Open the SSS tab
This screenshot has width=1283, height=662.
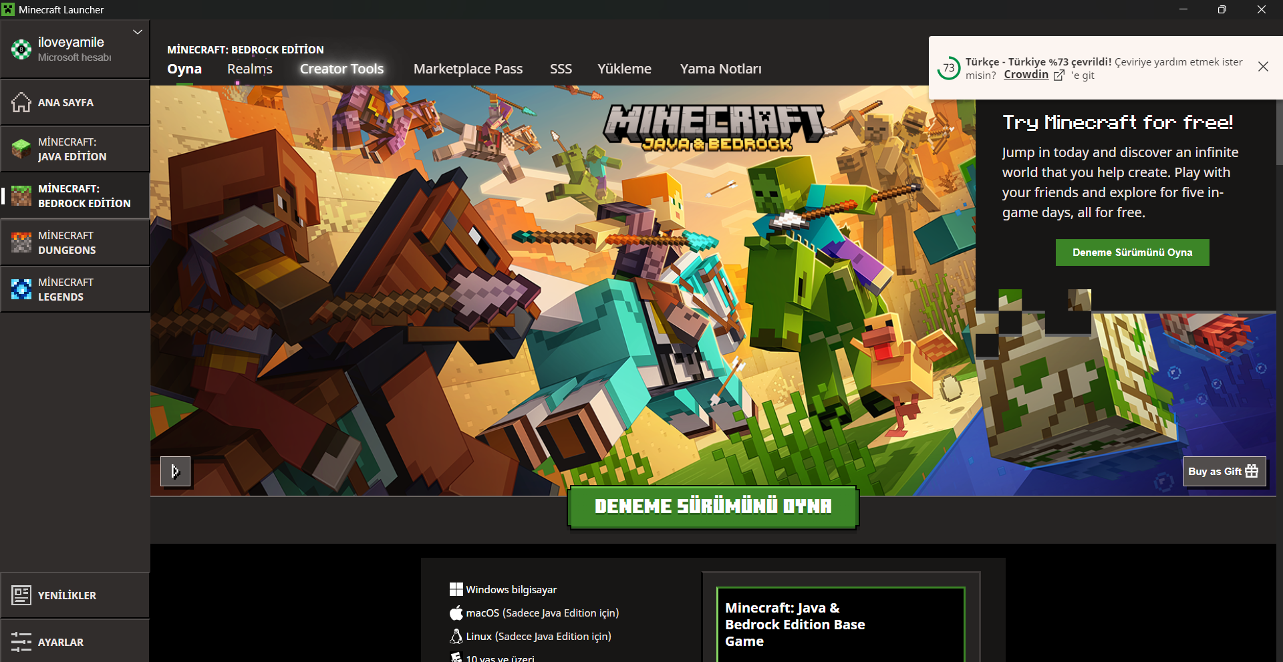coord(561,69)
